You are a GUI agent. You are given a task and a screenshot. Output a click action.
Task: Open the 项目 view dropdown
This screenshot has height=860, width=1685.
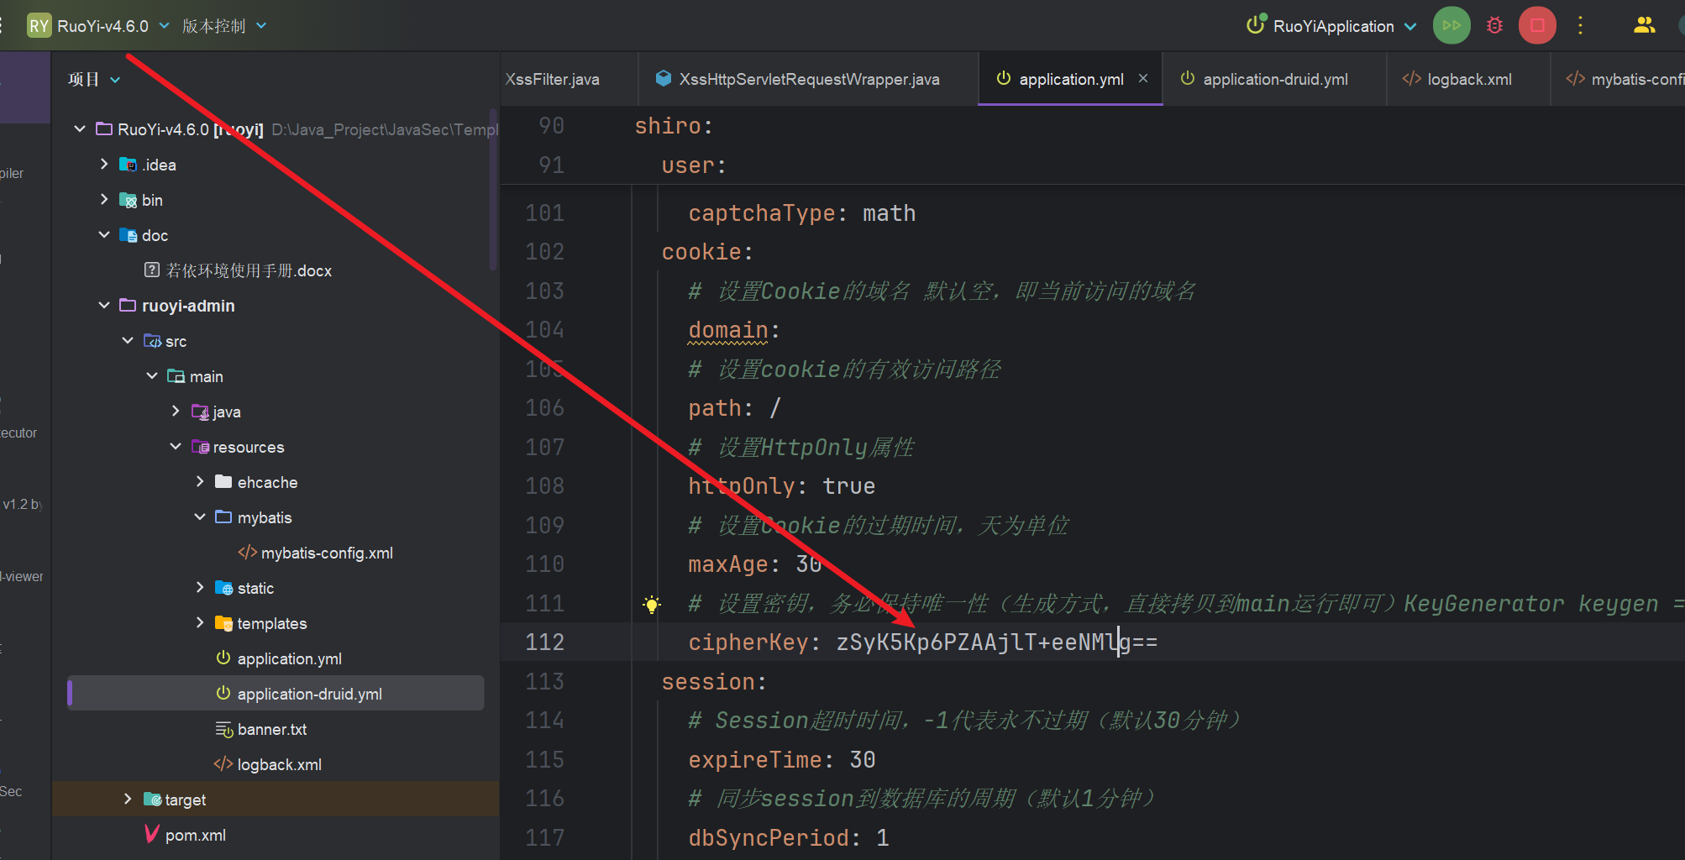tap(94, 80)
